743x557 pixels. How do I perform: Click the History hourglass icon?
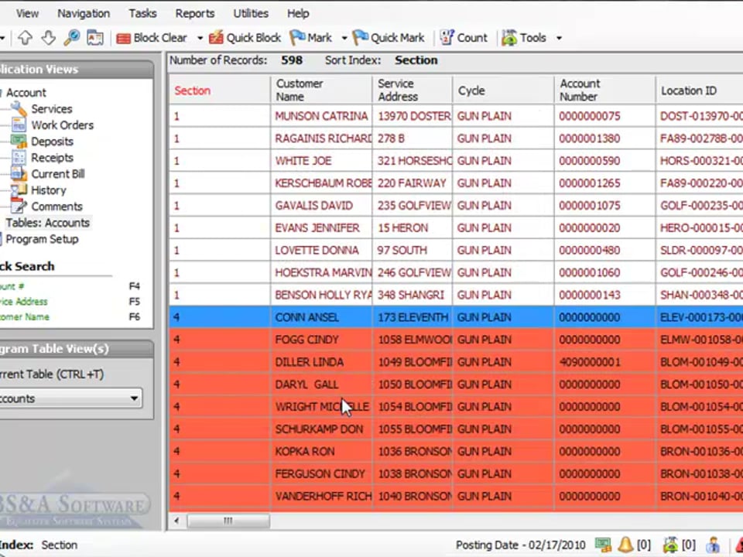[x=19, y=190]
